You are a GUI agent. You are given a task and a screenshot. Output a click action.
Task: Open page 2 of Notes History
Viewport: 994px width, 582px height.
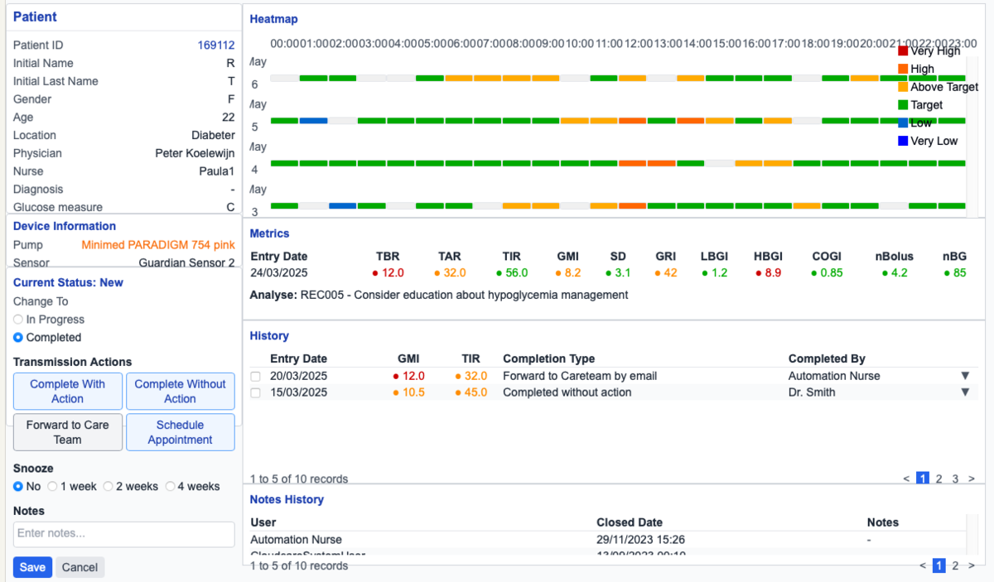955,565
